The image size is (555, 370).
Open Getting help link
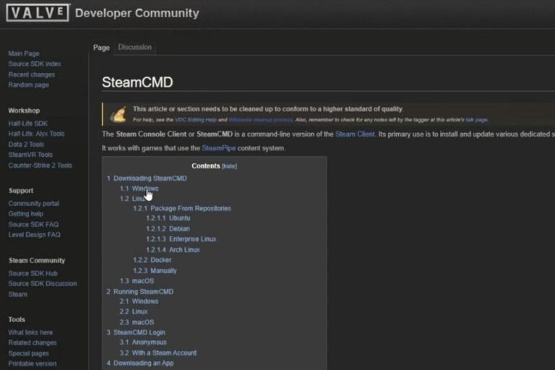click(25, 213)
